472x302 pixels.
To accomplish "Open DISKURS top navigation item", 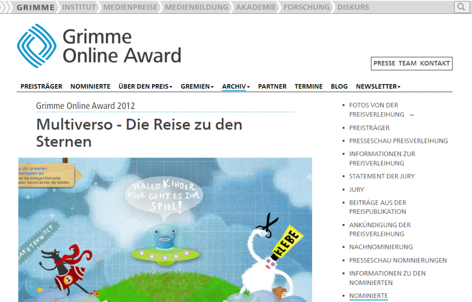I will pyautogui.click(x=353, y=7).
